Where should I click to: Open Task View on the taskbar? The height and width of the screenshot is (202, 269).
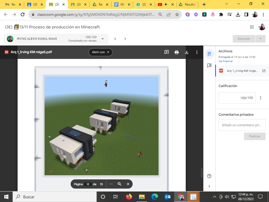pyautogui.click(x=116, y=197)
